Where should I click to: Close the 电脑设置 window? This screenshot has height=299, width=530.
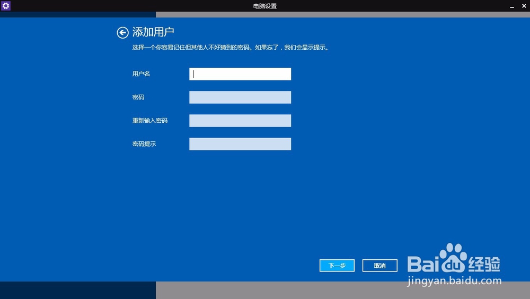pos(524,6)
